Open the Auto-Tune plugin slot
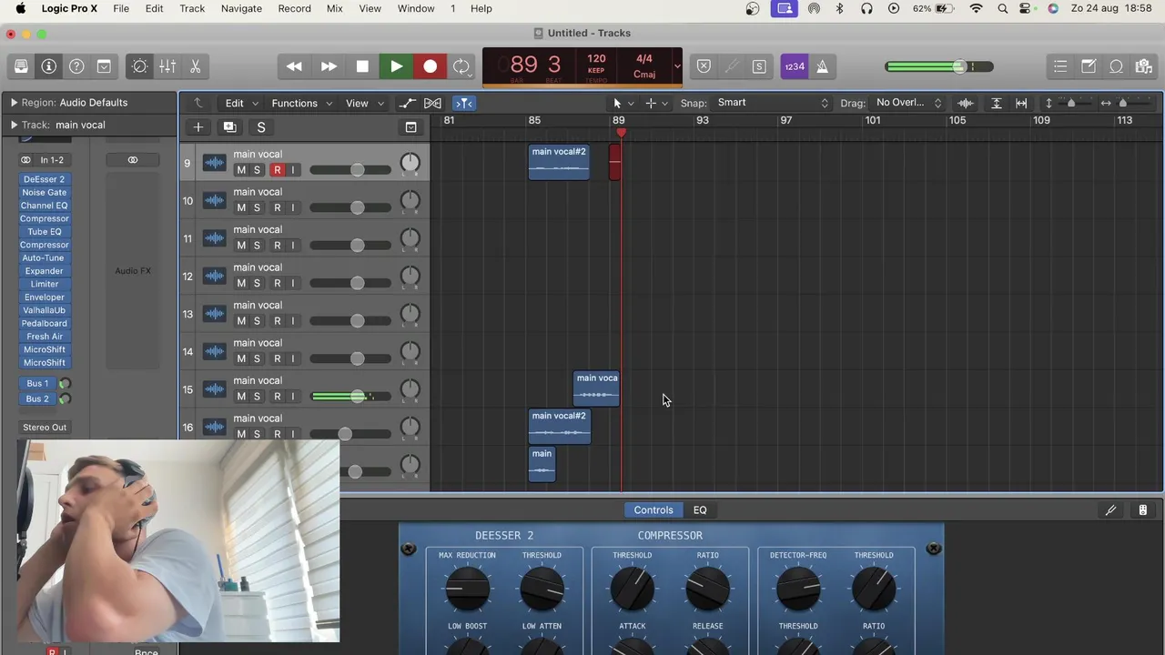Screen dimensions: 1165x655 (44, 258)
